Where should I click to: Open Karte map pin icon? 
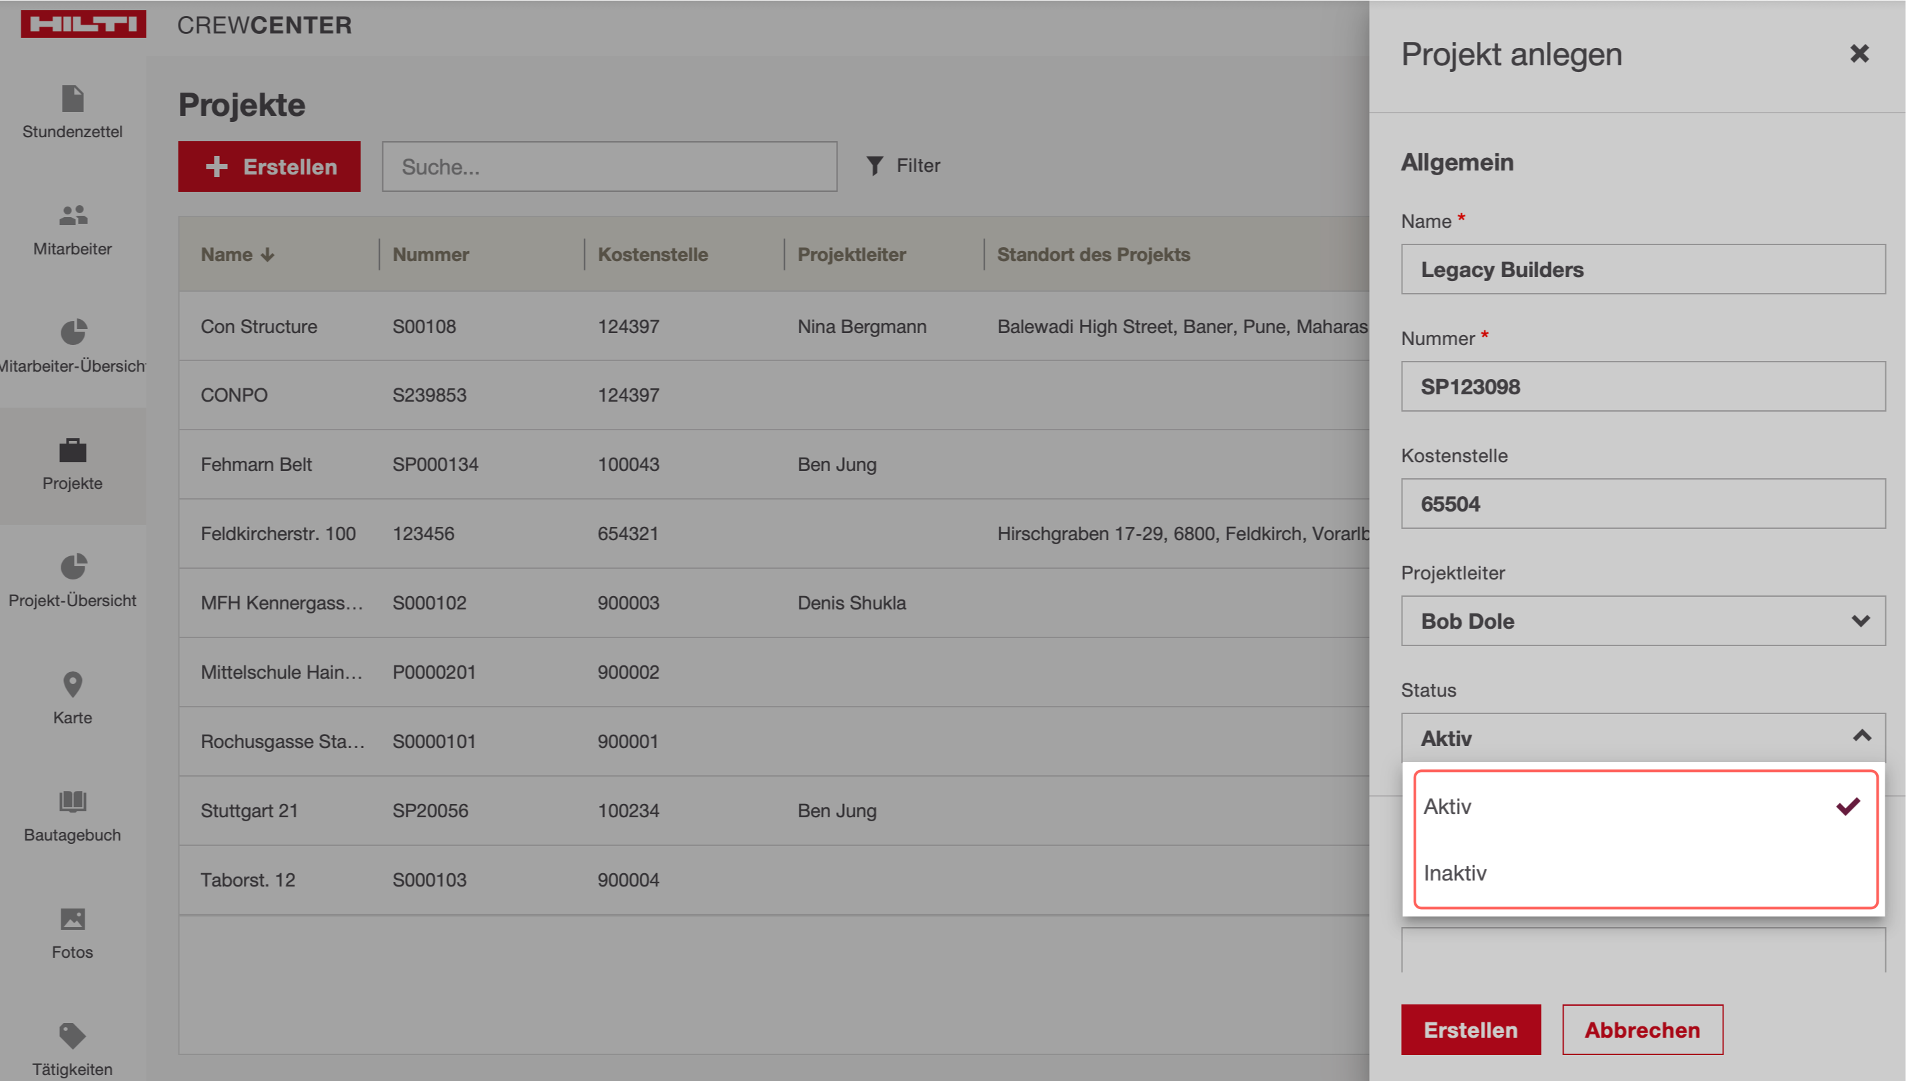[x=73, y=684]
